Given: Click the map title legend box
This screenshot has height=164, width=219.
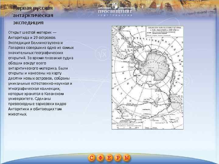Looking at the screenshot, I should tap(165, 31).
